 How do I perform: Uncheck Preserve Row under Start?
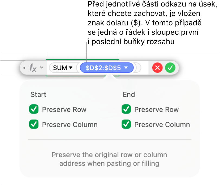[x=34, y=110]
